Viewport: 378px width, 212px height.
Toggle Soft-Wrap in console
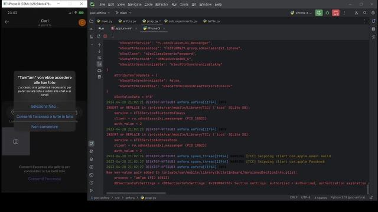[x=99, y=58]
